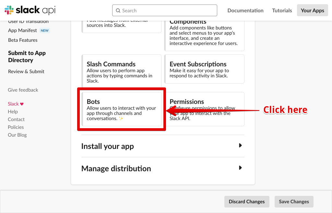The width and height of the screenshot is (332, 213).
Task: Open the Documentation menu item
Action: 245,10
